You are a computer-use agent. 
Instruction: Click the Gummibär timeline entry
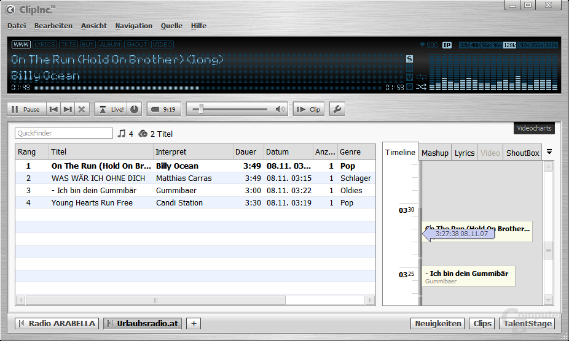(x=468, y=277)
